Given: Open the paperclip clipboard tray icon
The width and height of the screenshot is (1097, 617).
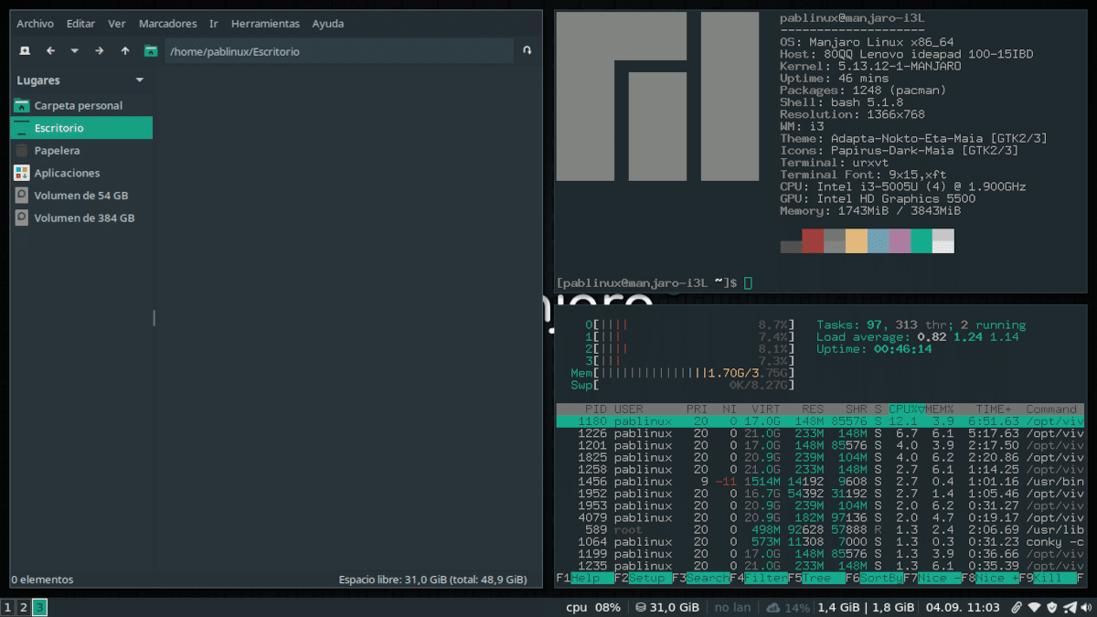Looking at the screenshot, I should point(1017,607).
